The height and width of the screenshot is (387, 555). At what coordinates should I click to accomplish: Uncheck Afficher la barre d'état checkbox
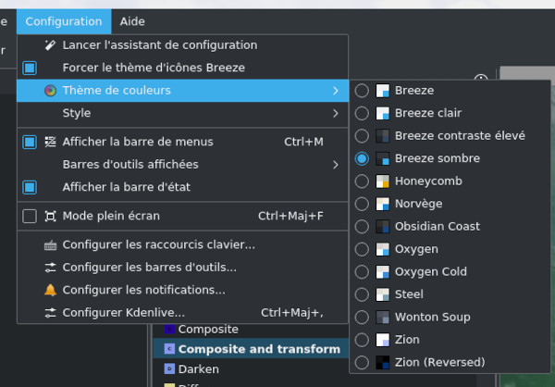pyautogui.click(x=30, y=187)
